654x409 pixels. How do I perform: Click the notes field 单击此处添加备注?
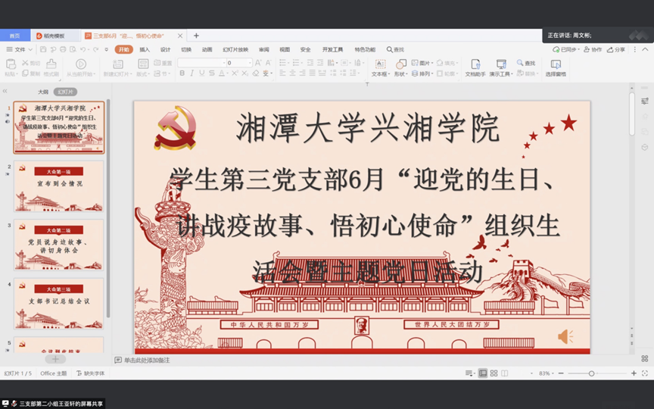click(x=147, y=360)
